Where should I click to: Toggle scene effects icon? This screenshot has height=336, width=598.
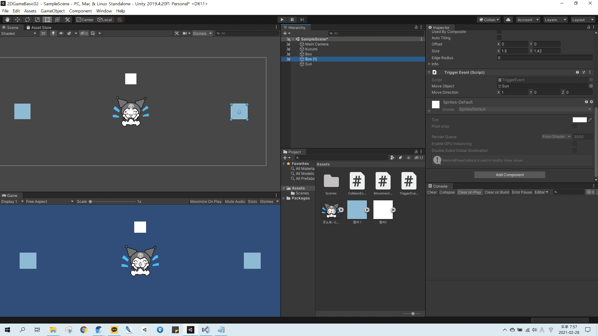pos(69,33)
